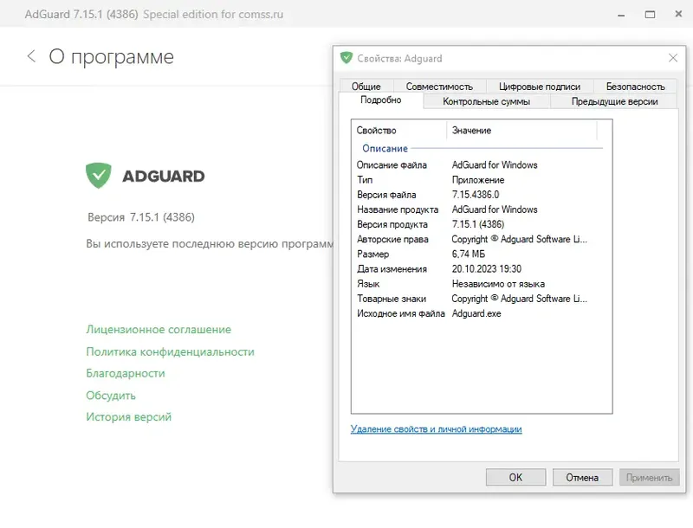The height and width of the screenshot is (528, 693).
Task: Open История версий link
Action: coord(128,416)
